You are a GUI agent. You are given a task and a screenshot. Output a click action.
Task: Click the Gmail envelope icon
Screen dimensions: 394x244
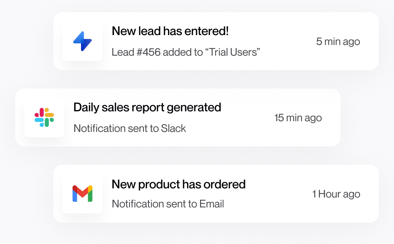tap(82, 194)
